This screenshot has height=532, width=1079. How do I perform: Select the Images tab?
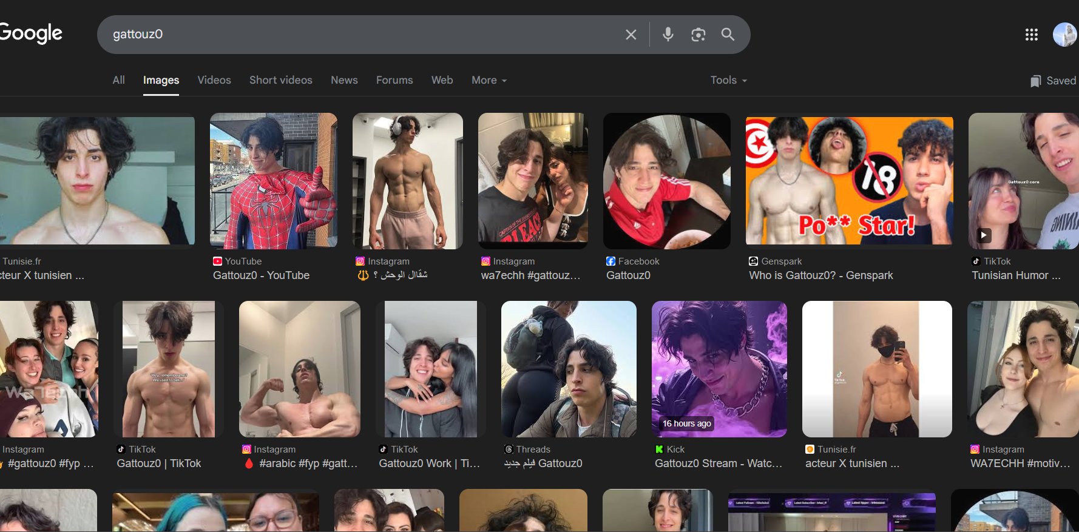coord(161,80)
